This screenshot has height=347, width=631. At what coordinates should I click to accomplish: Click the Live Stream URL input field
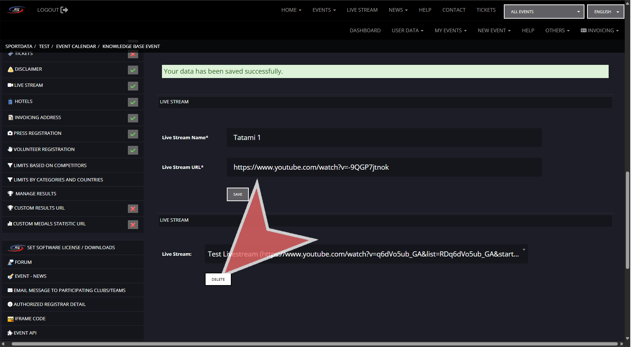(384, 167)
